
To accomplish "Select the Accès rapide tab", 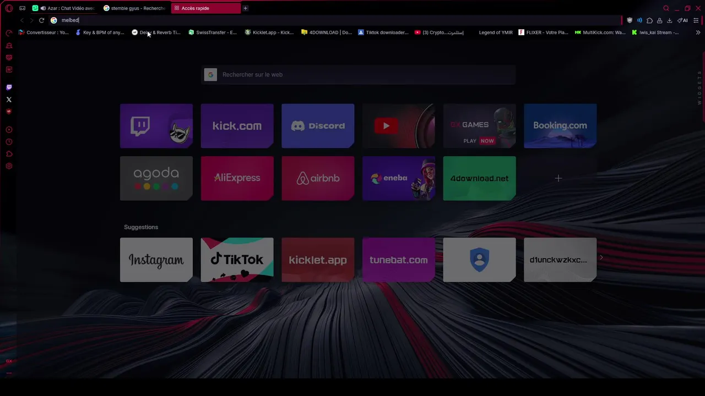I will click(205, 8).
